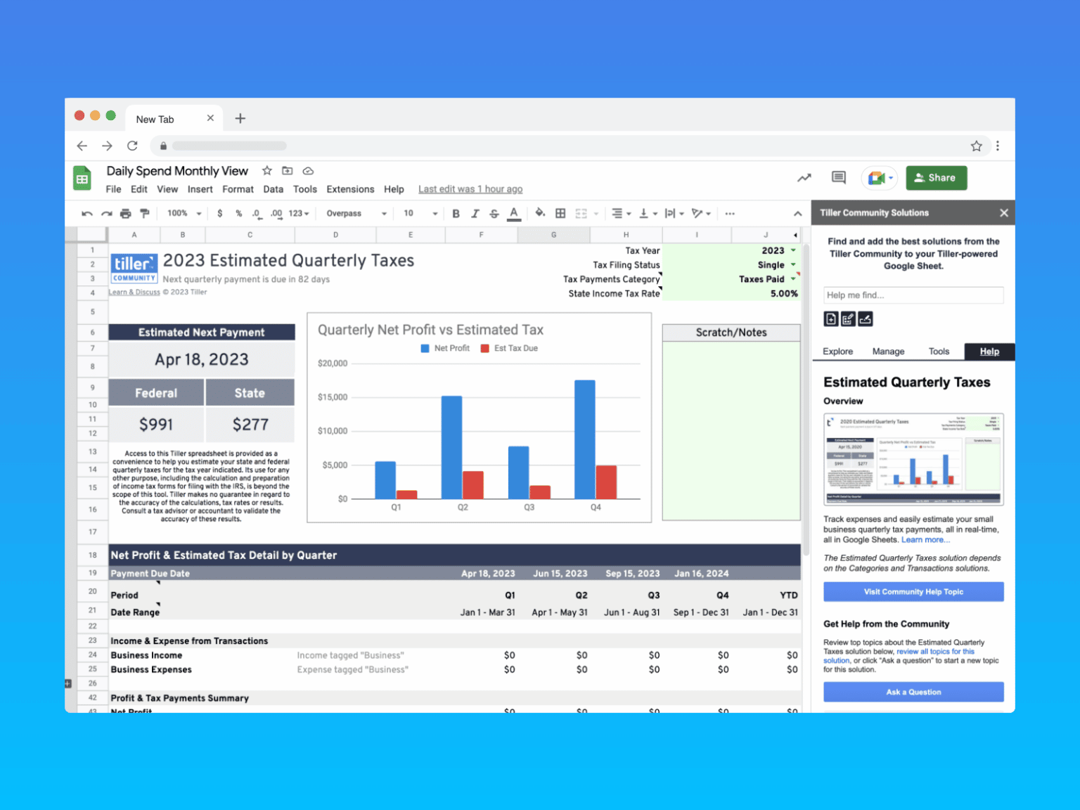Screen dimensions: 1080x810
Task: Toggle italic formatting in the toolbar
Action: coord(475,213)
